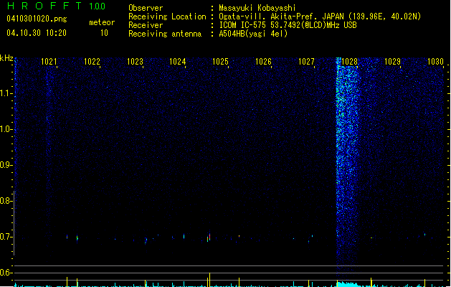Click the 1.0 frequency axis label

(6, 129)
